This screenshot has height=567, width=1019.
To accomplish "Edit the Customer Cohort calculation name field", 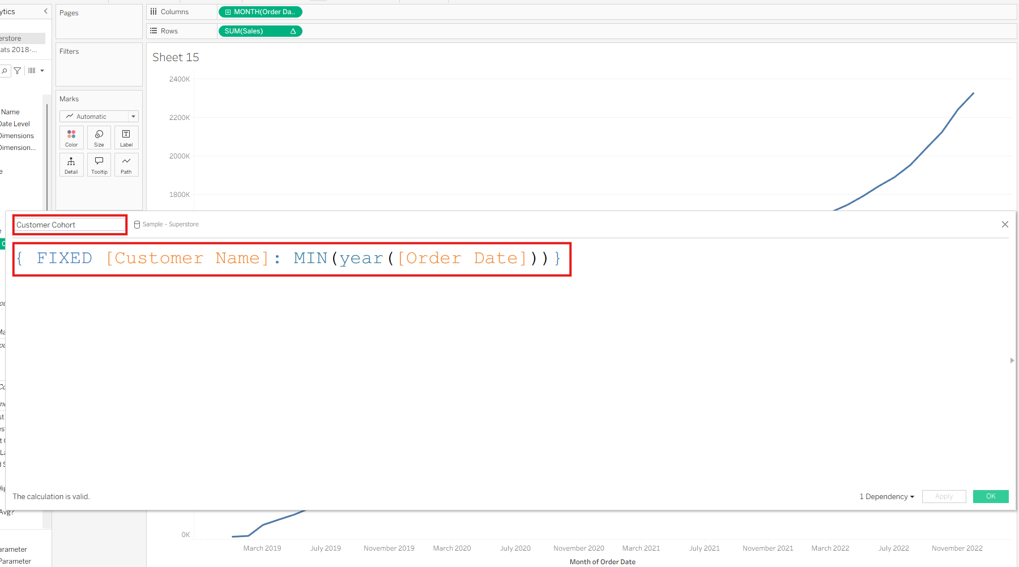I will (x=70, y=225).
